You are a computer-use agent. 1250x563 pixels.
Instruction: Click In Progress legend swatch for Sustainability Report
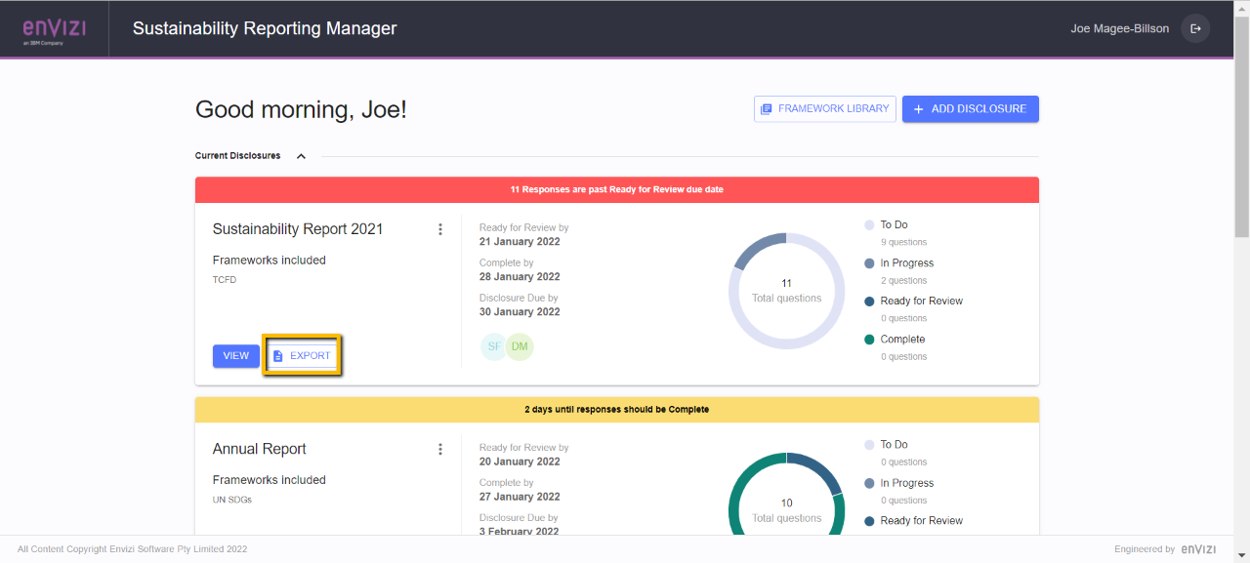(x=870, y=263)
